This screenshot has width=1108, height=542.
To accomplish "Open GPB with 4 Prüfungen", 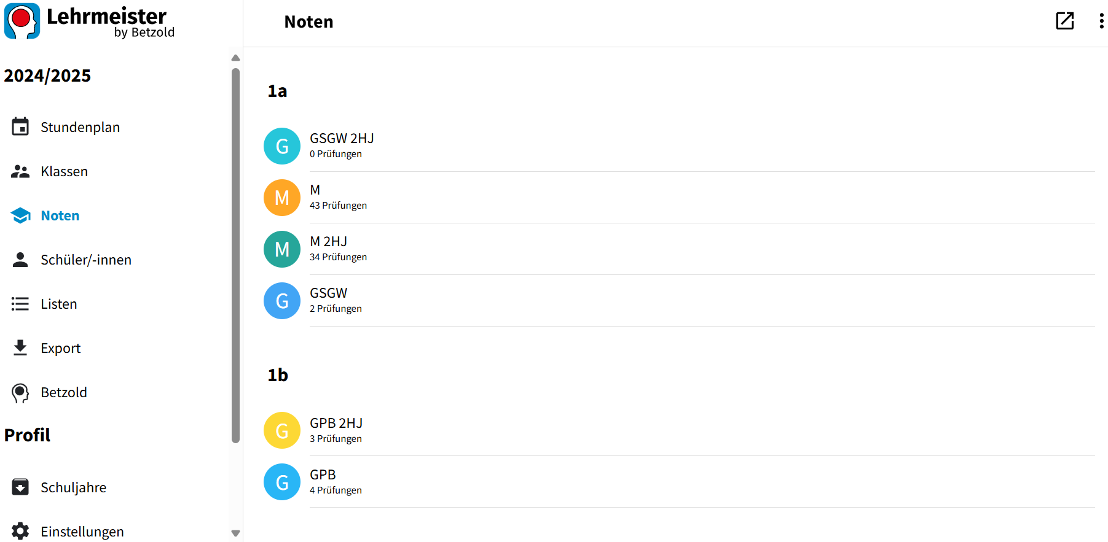I will (679, 482).
